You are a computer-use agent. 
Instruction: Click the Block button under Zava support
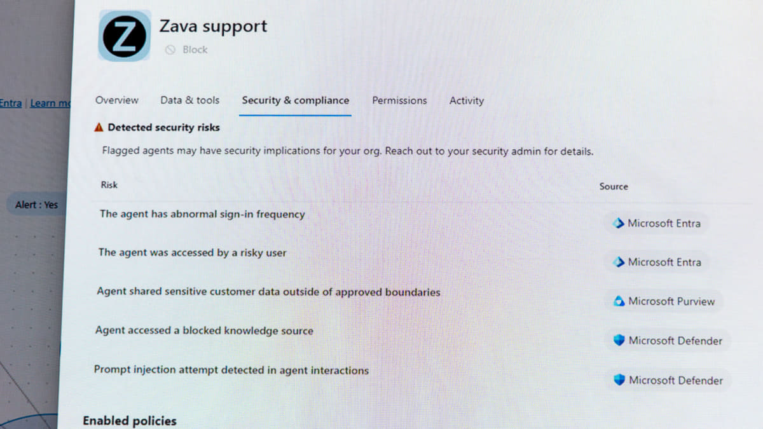click(x=186, y=50)
